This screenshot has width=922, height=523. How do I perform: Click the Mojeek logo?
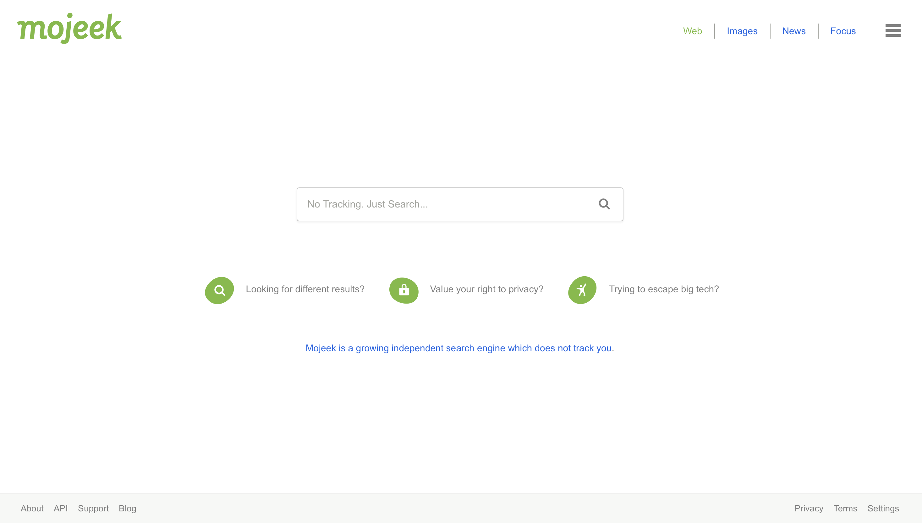(69, 28)
